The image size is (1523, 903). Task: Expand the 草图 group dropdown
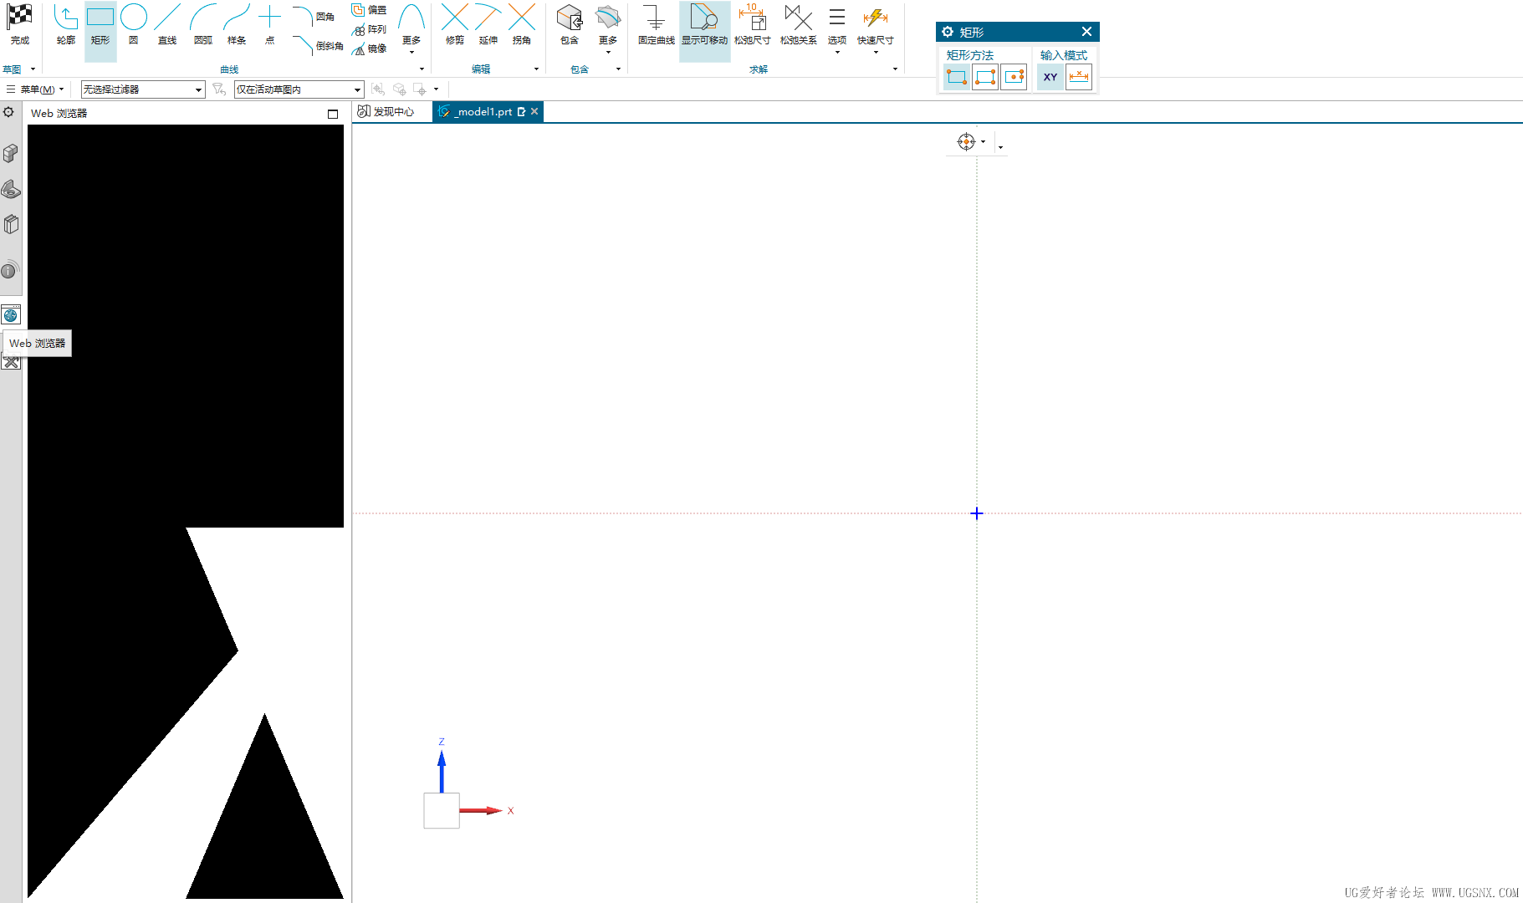(33, 69)
